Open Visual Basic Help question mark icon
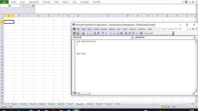The width and height of the screenshot is (198, 111). pyautogui.click(x=141, y=33)
